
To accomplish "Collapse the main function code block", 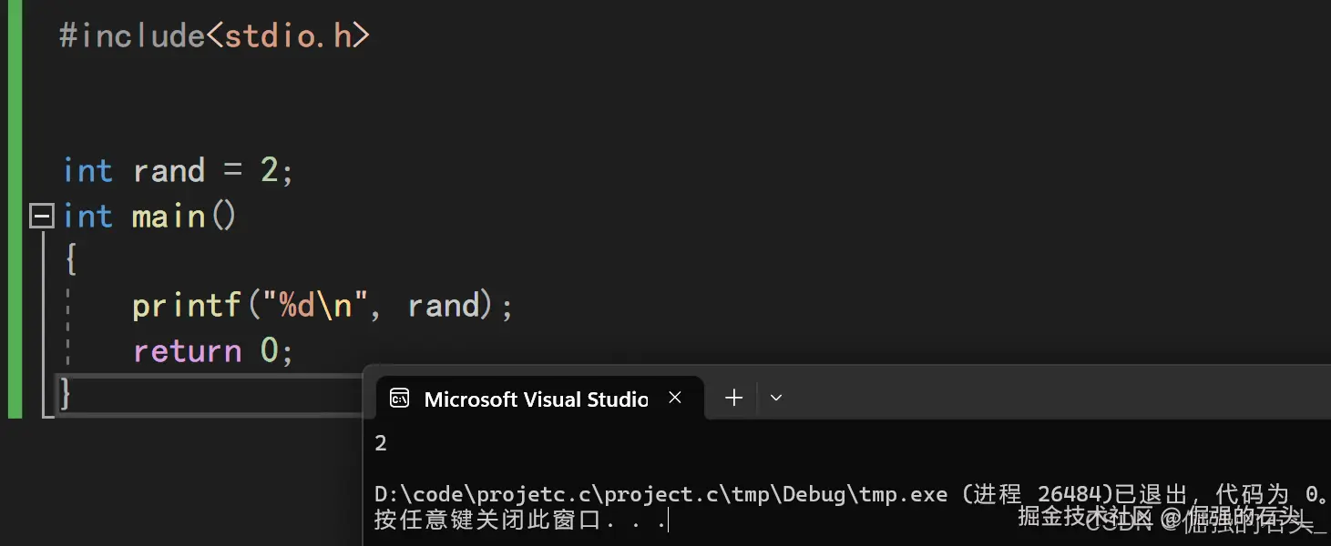I will tap(42, 217).
